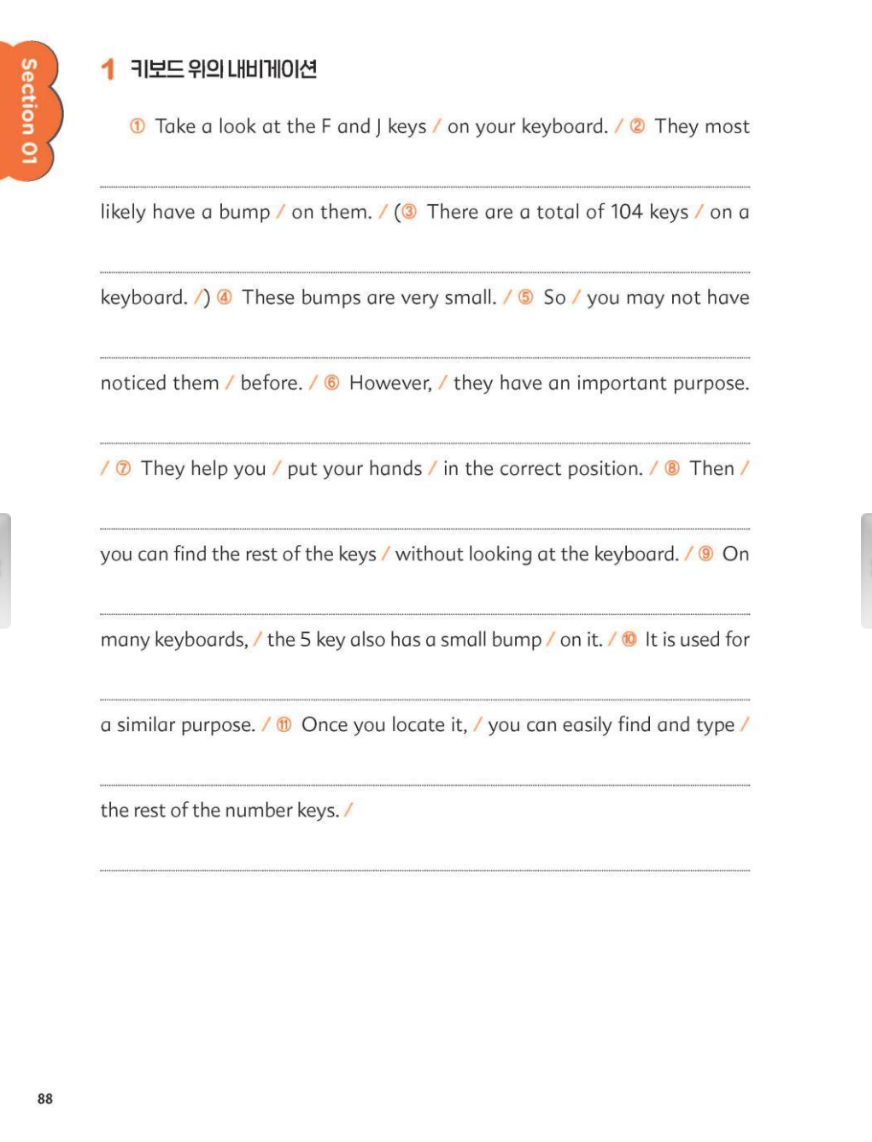Click circled number 4 before 'These bumps'

pyautogui.click(x=225, y=297)
